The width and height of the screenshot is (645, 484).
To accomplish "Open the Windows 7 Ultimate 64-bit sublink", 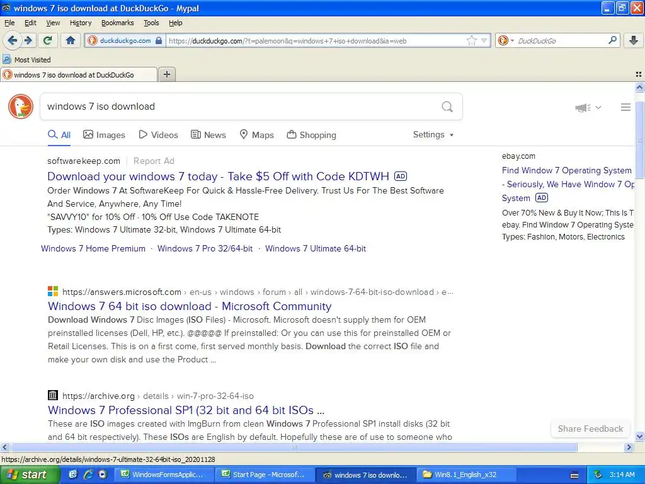I will point(316,248).
